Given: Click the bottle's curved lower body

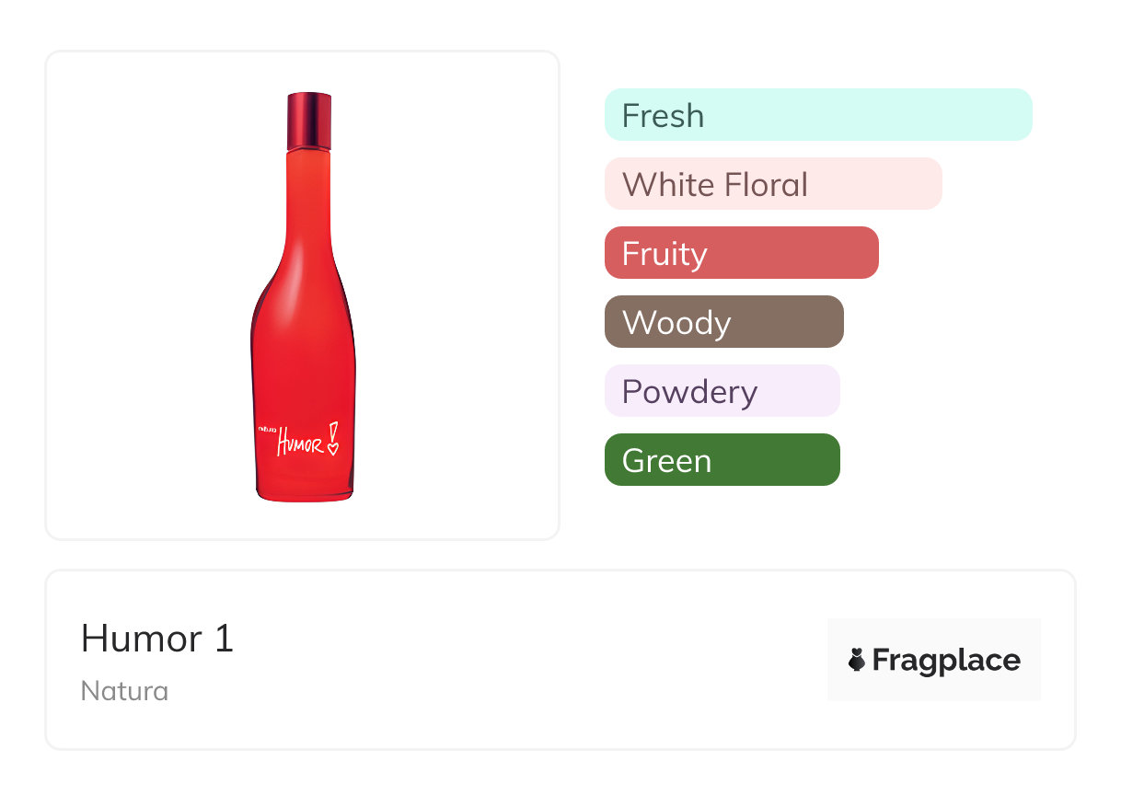Looking at the screenshot, I should click(x=303, y=359).
